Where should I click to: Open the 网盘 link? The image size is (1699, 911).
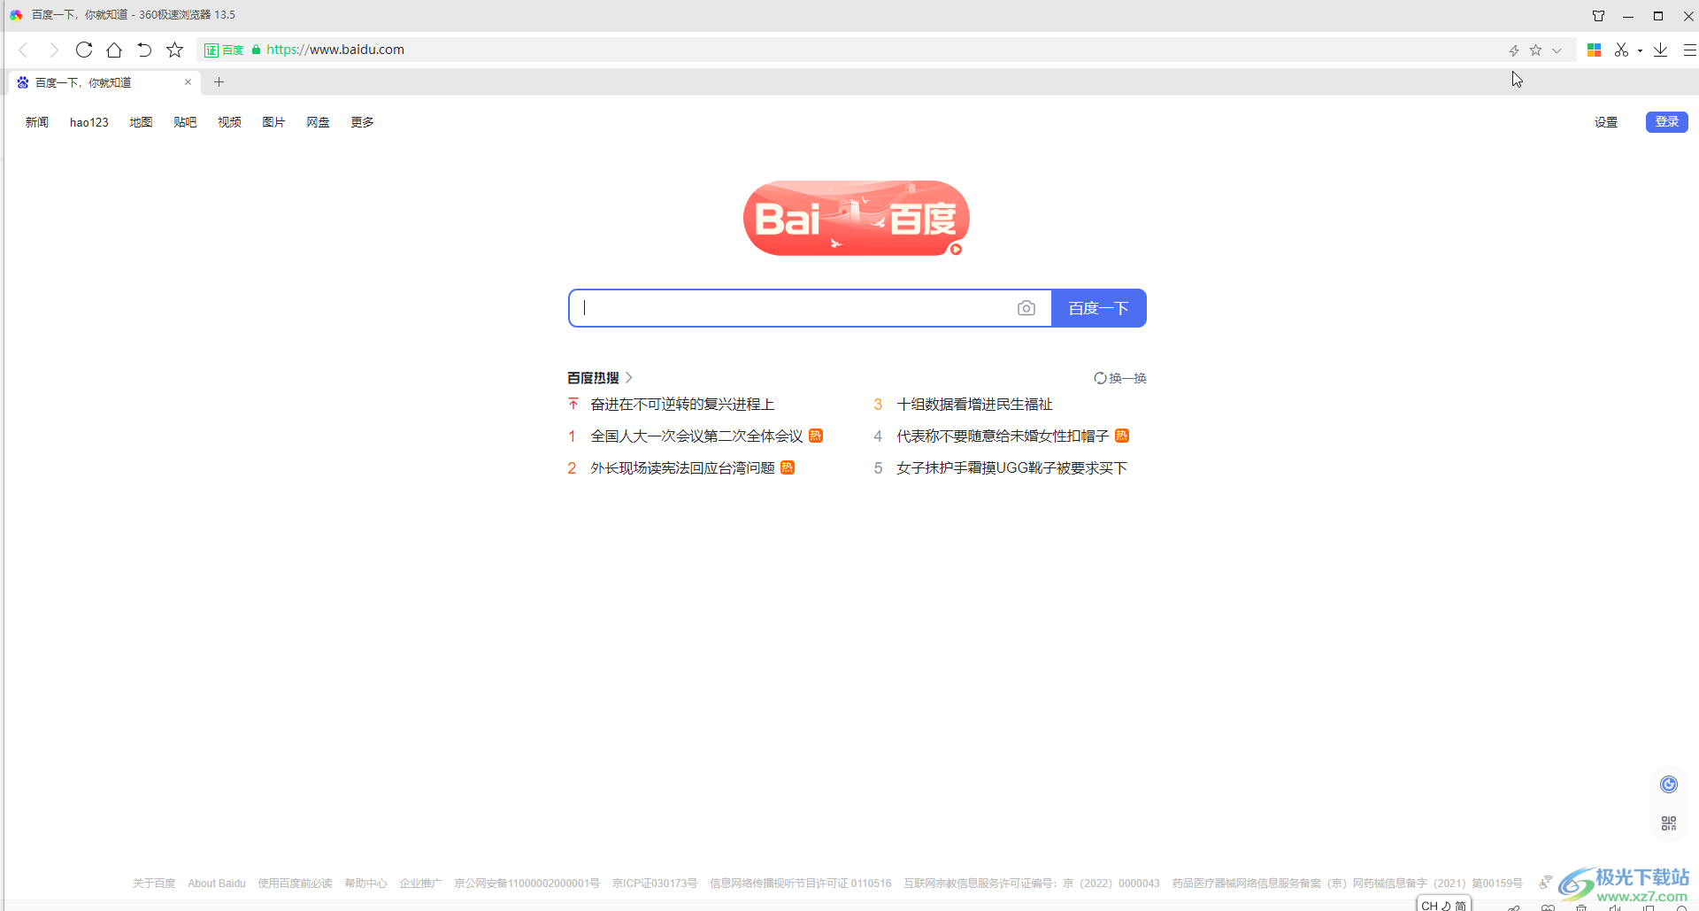coord(318,122)
